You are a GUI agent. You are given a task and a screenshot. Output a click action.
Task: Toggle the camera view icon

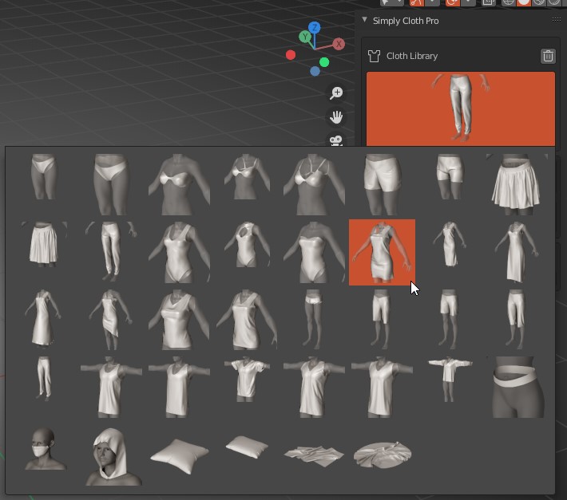coord(336,140)
